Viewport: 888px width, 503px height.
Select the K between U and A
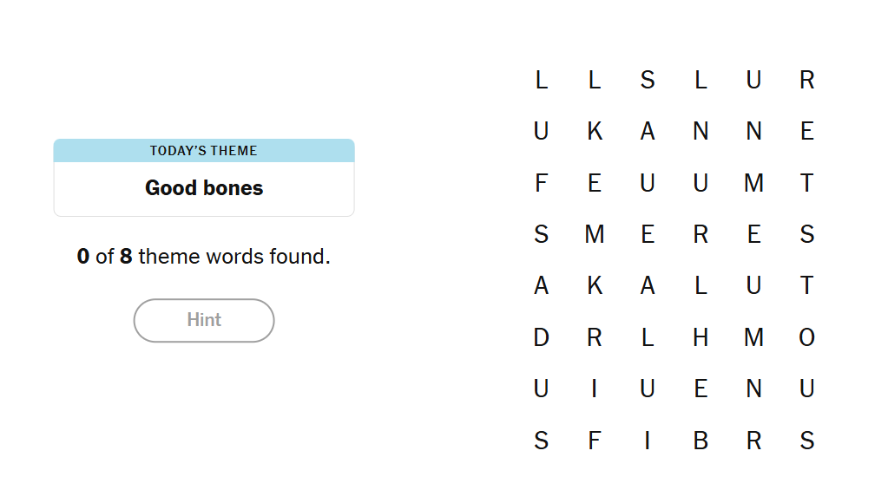coord(595,131)
